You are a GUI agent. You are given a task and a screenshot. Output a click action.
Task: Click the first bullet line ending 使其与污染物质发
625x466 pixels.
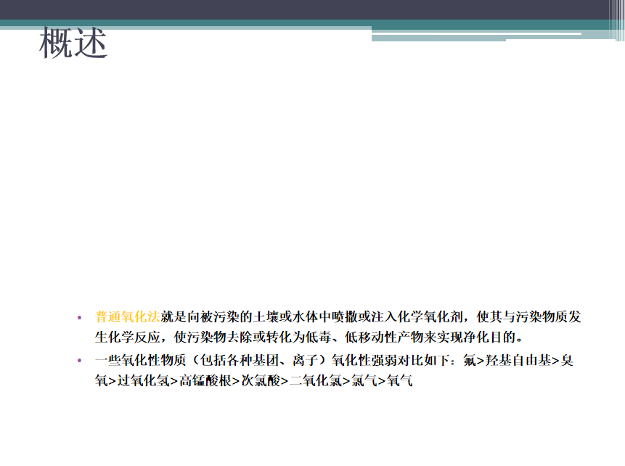click(x=338, y=317)
